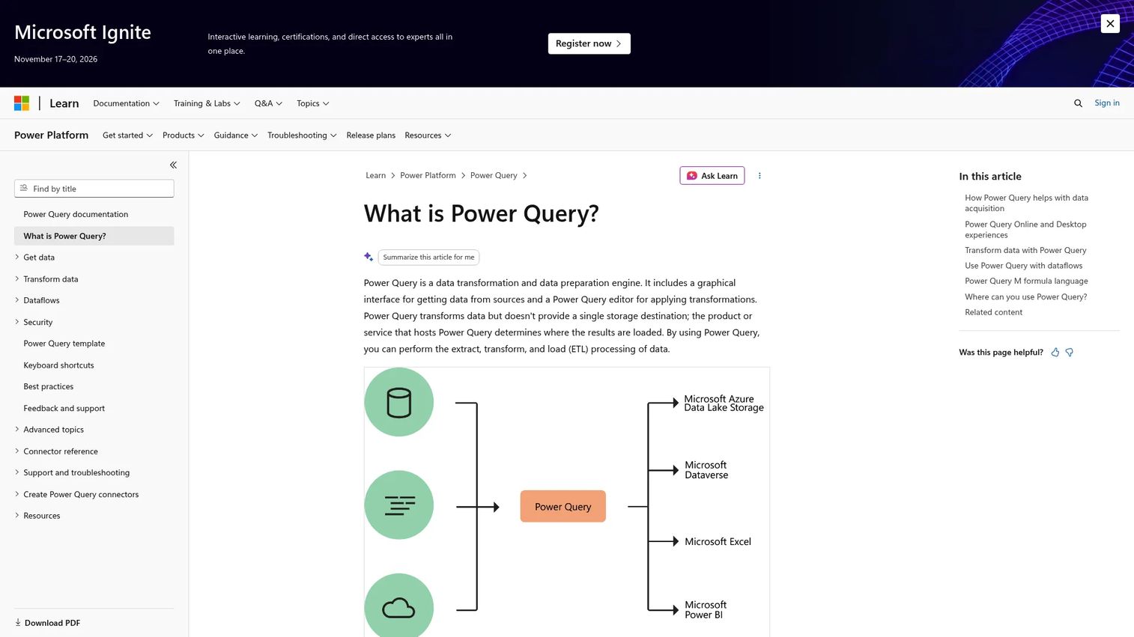
Task: Open the More actions three-dot menu
Action: 759,176
